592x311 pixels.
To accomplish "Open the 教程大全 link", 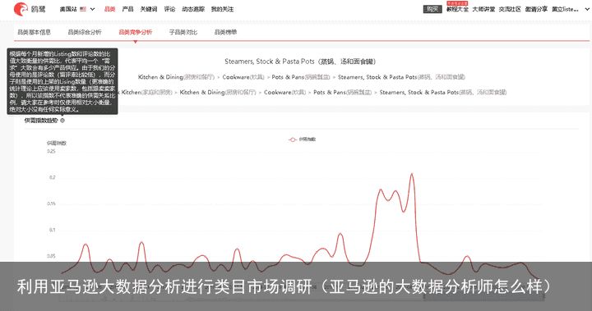I will pos(457,9).
